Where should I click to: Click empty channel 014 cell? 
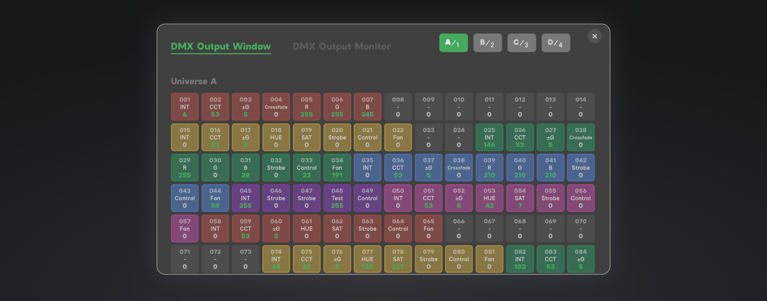pos(581,107)
